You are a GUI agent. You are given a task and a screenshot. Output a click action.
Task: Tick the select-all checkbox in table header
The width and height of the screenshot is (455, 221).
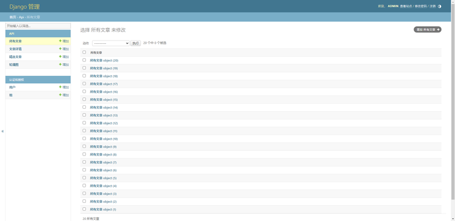[84, 52]
